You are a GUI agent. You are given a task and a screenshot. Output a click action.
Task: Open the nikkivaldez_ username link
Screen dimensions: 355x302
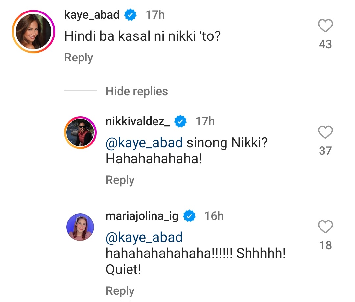[138, 122]
